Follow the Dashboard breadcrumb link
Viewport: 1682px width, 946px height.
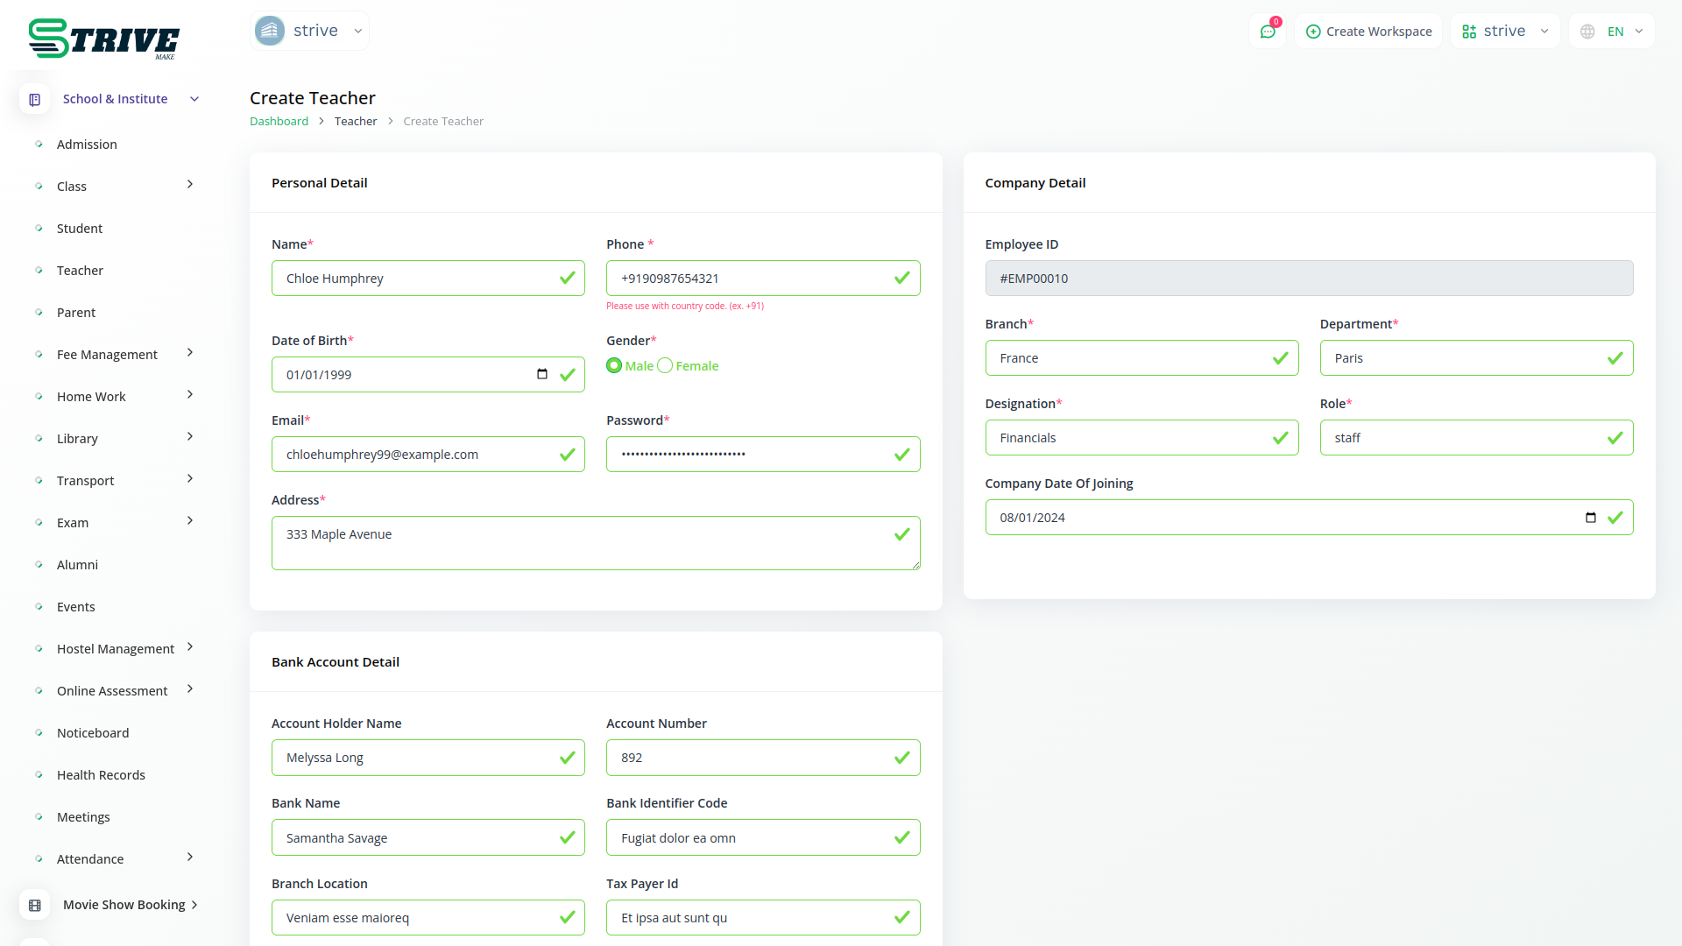coord(279,122)
